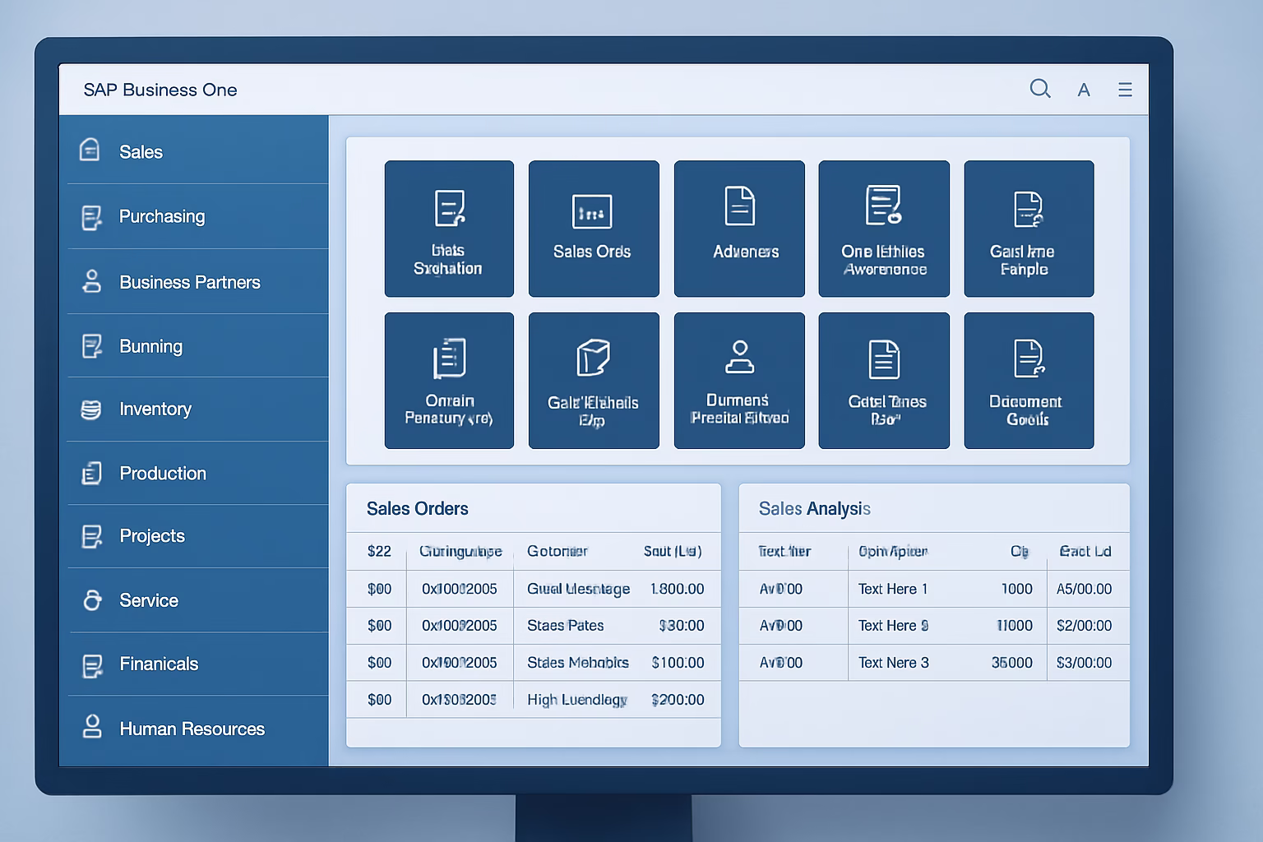Click the Projects sidebar icon

[91, 536]
